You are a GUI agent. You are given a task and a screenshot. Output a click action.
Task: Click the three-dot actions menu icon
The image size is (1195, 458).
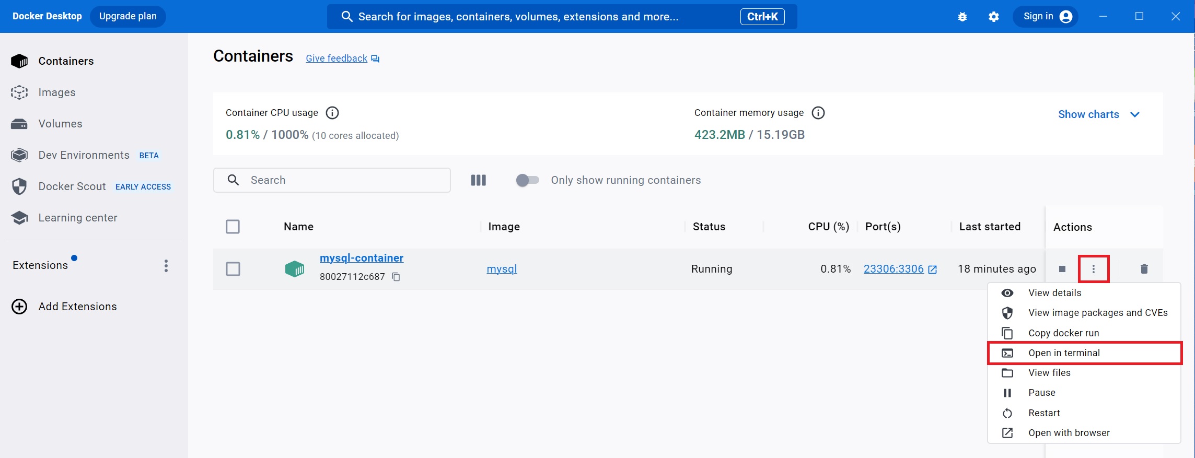pos(1094,269)
